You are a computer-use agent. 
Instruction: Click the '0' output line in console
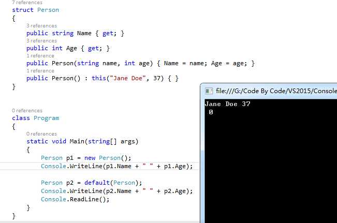pyautogui.click(x=211, y=112)
